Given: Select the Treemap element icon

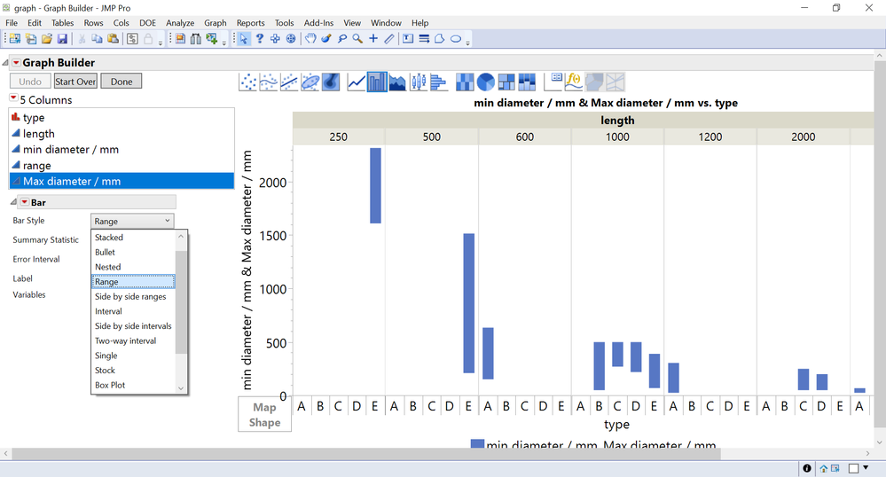Looking at the screenshot, I should click(x=506, y=82).
